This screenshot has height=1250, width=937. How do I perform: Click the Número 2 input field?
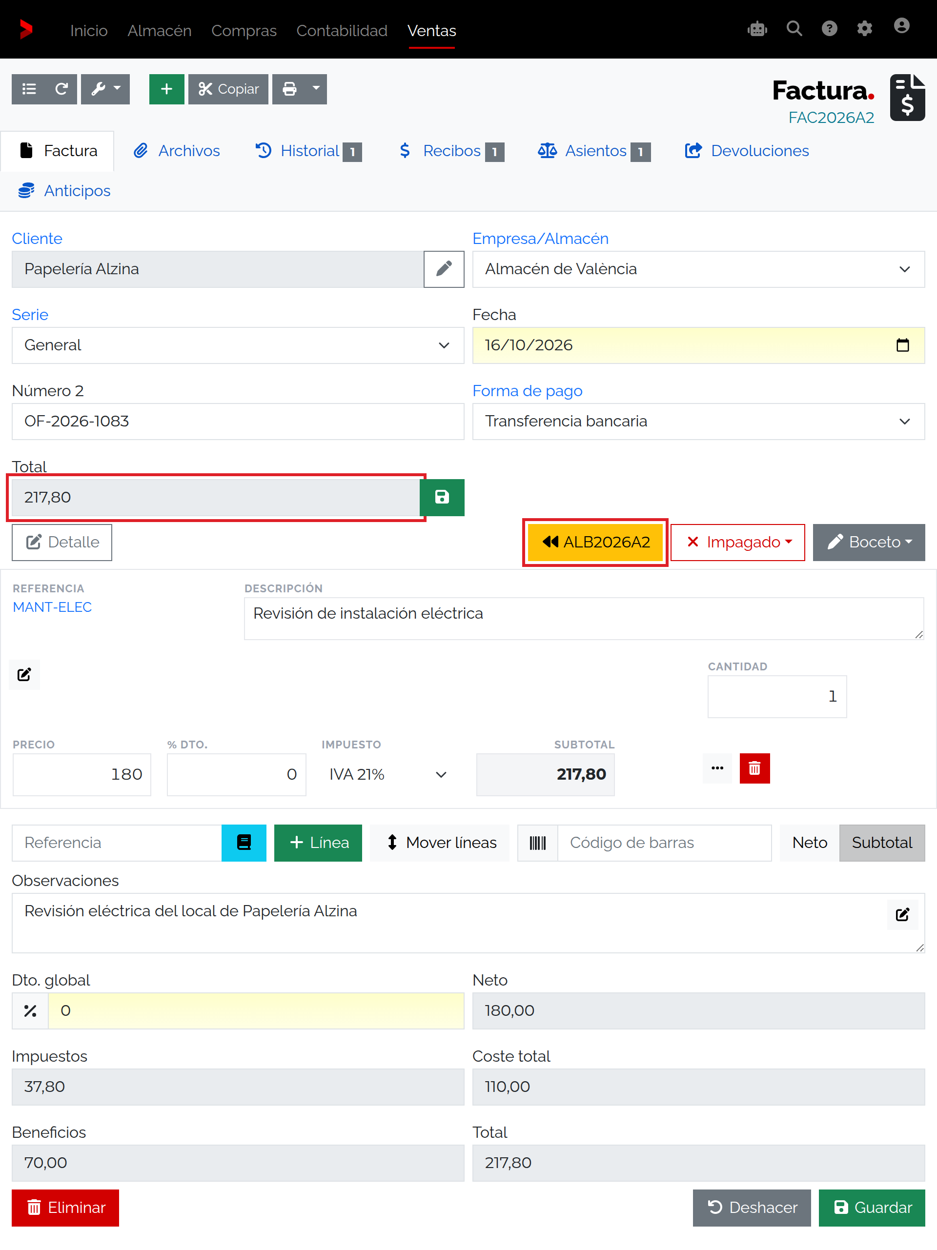click(x=238, y=422)
